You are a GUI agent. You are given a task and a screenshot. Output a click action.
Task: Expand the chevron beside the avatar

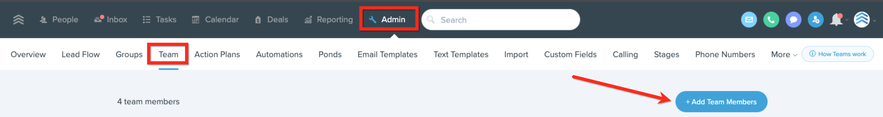[x=874, y=21]
